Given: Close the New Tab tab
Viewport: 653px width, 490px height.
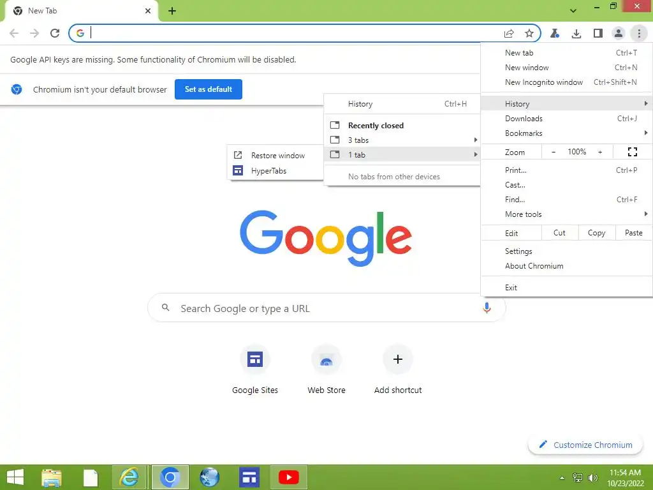Looking at the screenshot, I should 148,11.
